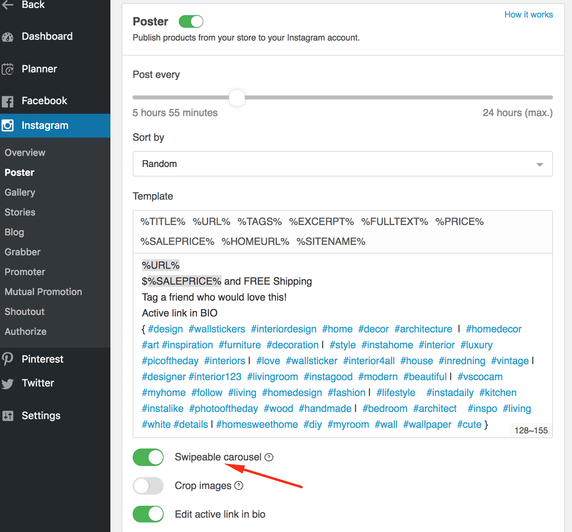
Task: Enable the Crop images toggle
Action: (148, 486)
